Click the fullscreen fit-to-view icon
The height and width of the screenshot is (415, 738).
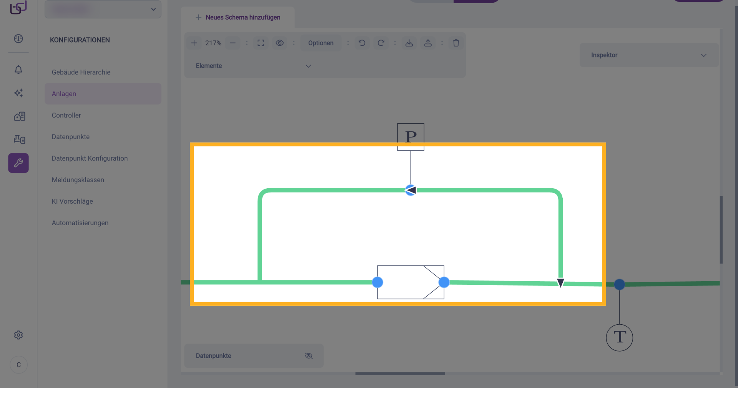(261, 43)
